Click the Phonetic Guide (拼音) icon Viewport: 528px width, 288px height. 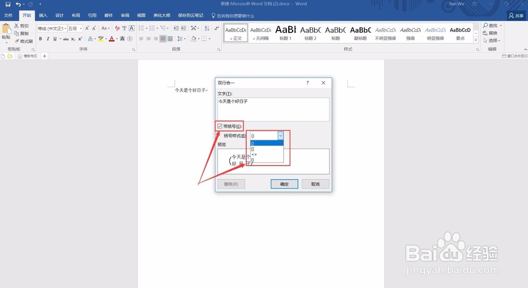click(125, 28)
